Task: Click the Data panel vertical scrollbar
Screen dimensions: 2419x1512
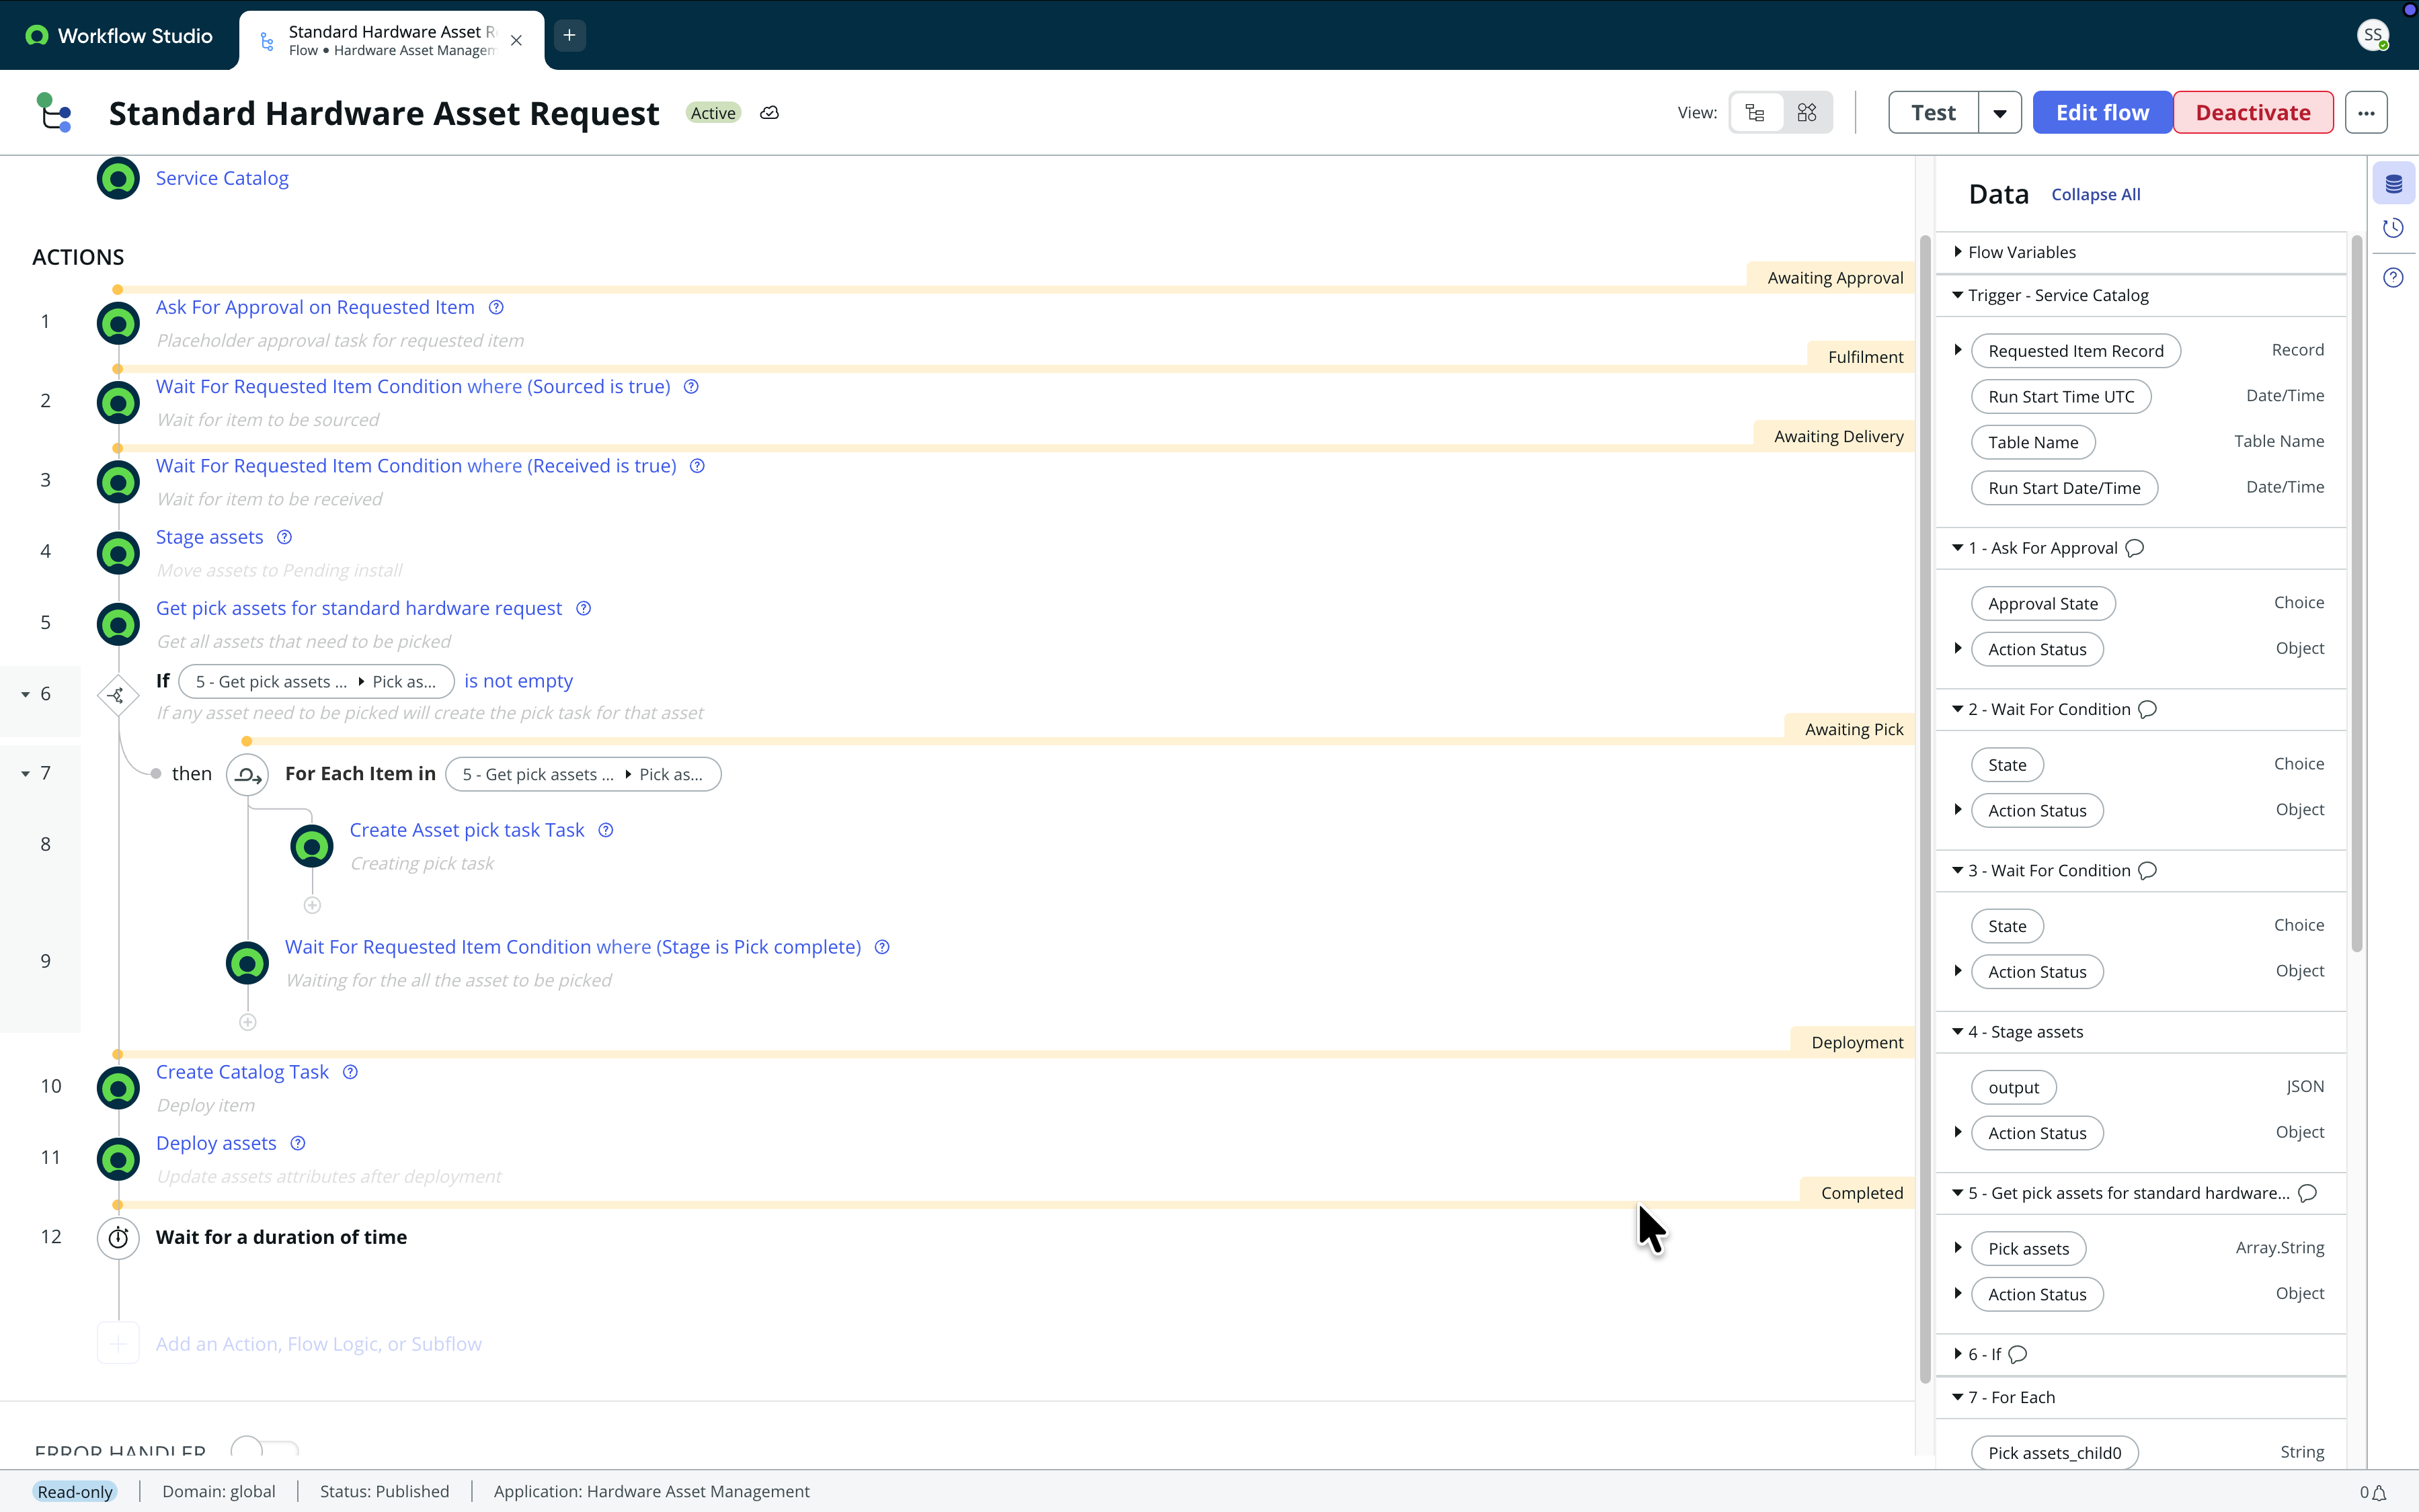Action: [x=2356, y=594]
